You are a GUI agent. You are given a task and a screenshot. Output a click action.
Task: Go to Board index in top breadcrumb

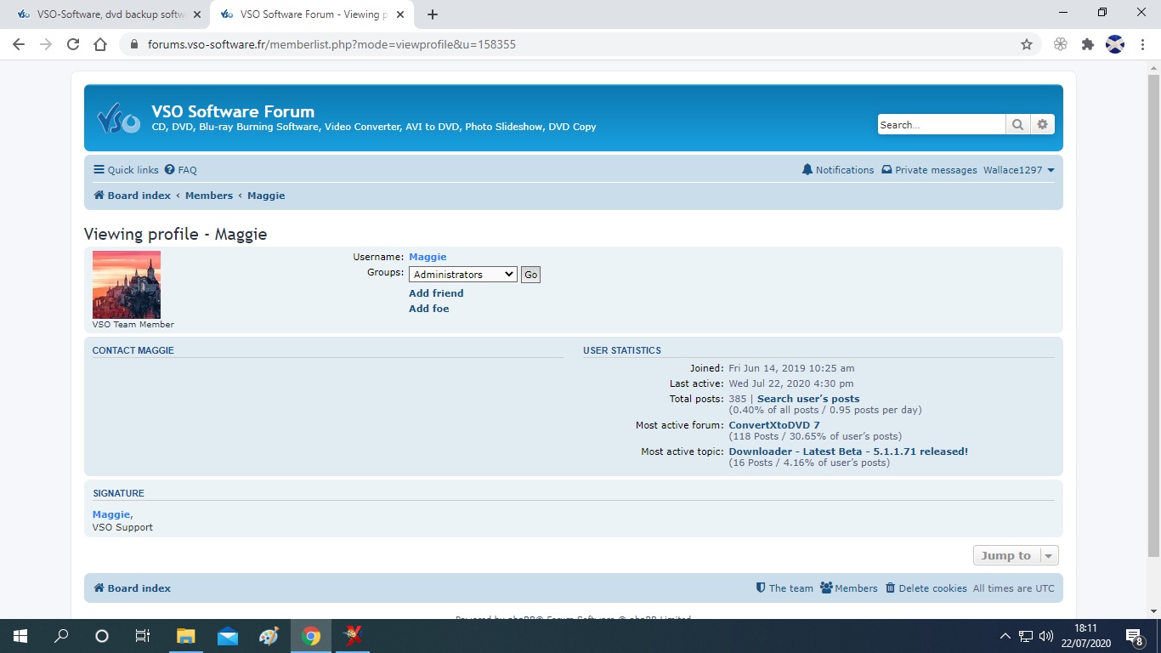pos(133,196)
